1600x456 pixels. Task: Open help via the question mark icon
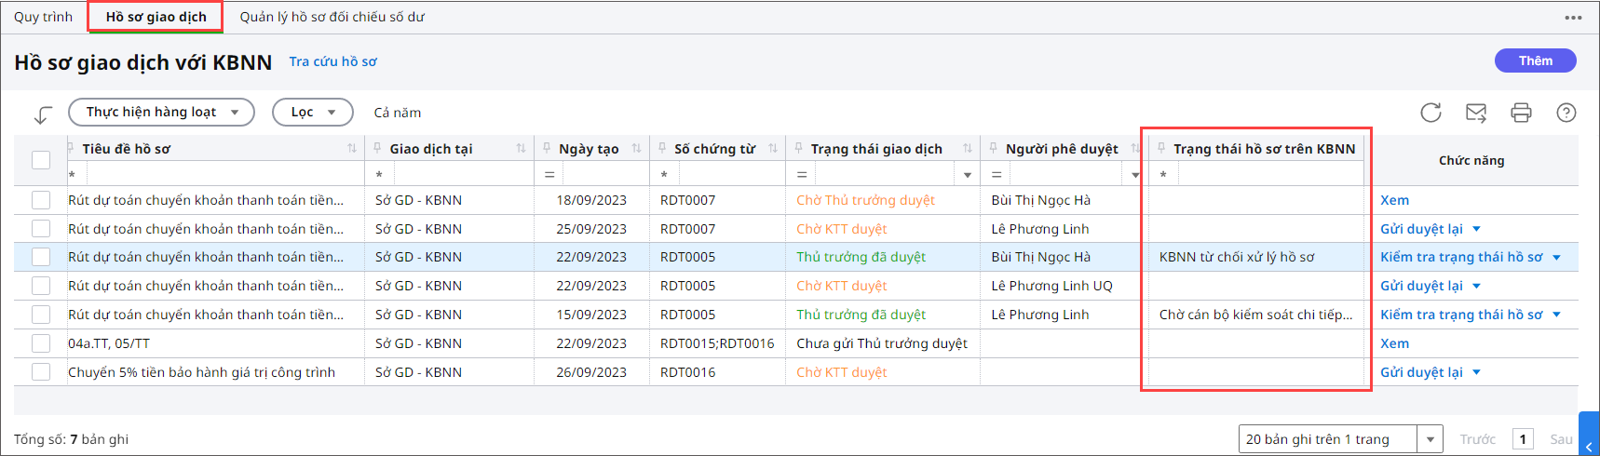[x=1566, y=113]
